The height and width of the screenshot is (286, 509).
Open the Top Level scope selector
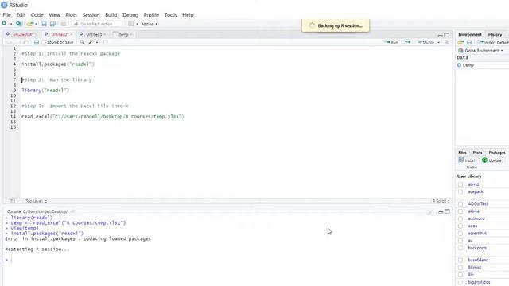tap(36, 201)
